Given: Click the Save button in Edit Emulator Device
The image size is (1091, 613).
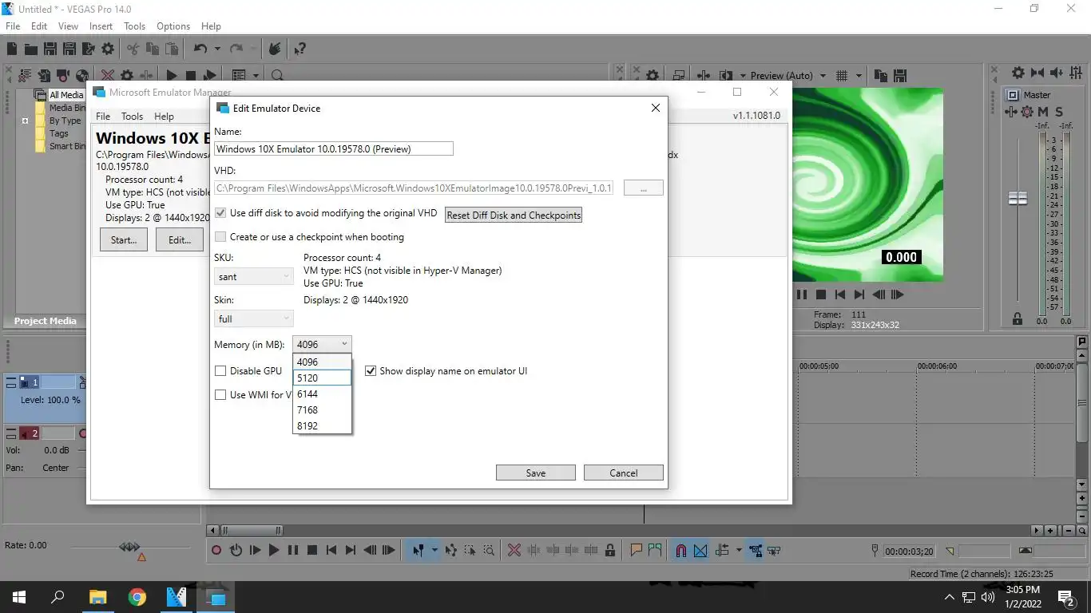Looking at the screenshot, I should click(536, 473).
